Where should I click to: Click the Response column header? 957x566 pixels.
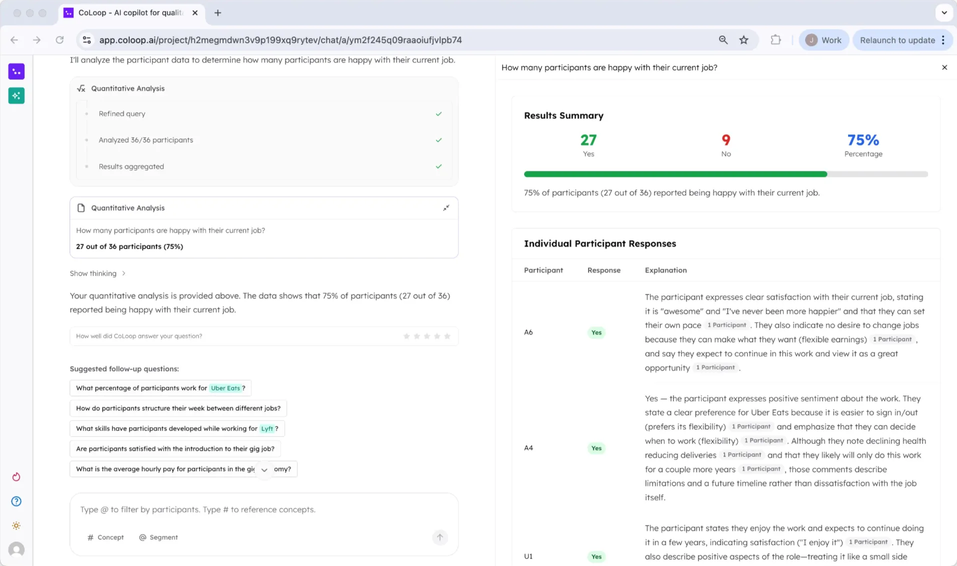tap(603, 270)
